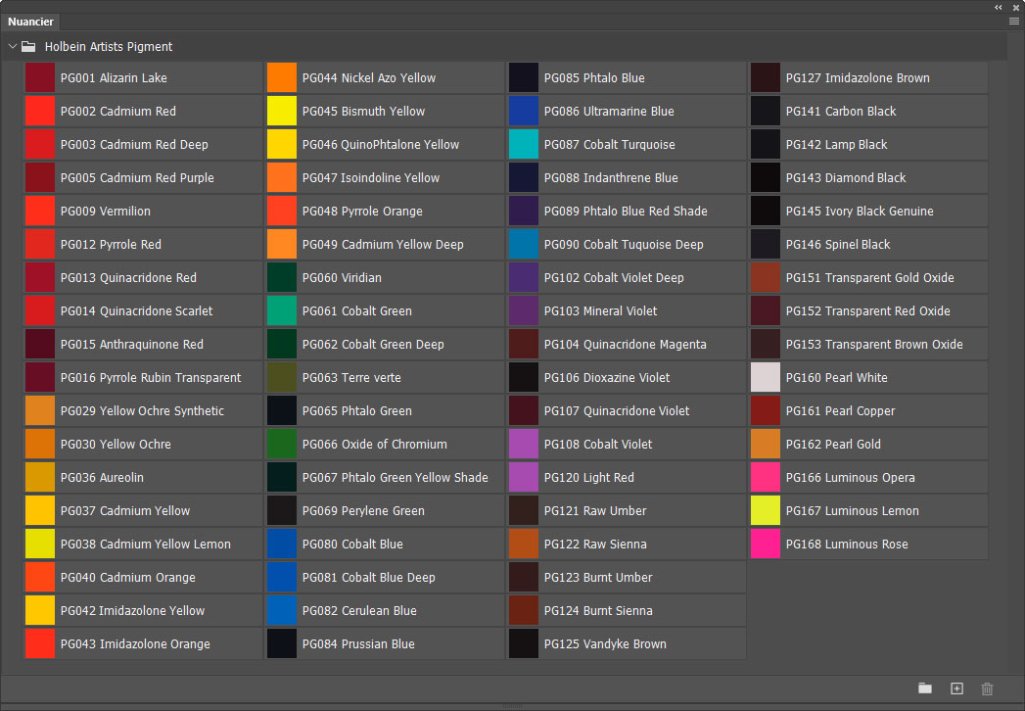Open the Nuancier panel options menu
This screenshot has width=1025, height=711.
(x=1014, y=21)
